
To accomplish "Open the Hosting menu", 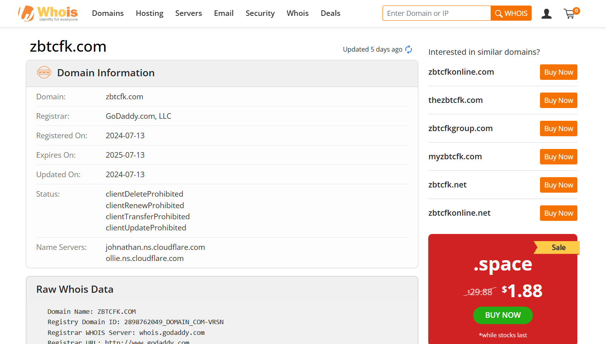I will coord(150,13).
